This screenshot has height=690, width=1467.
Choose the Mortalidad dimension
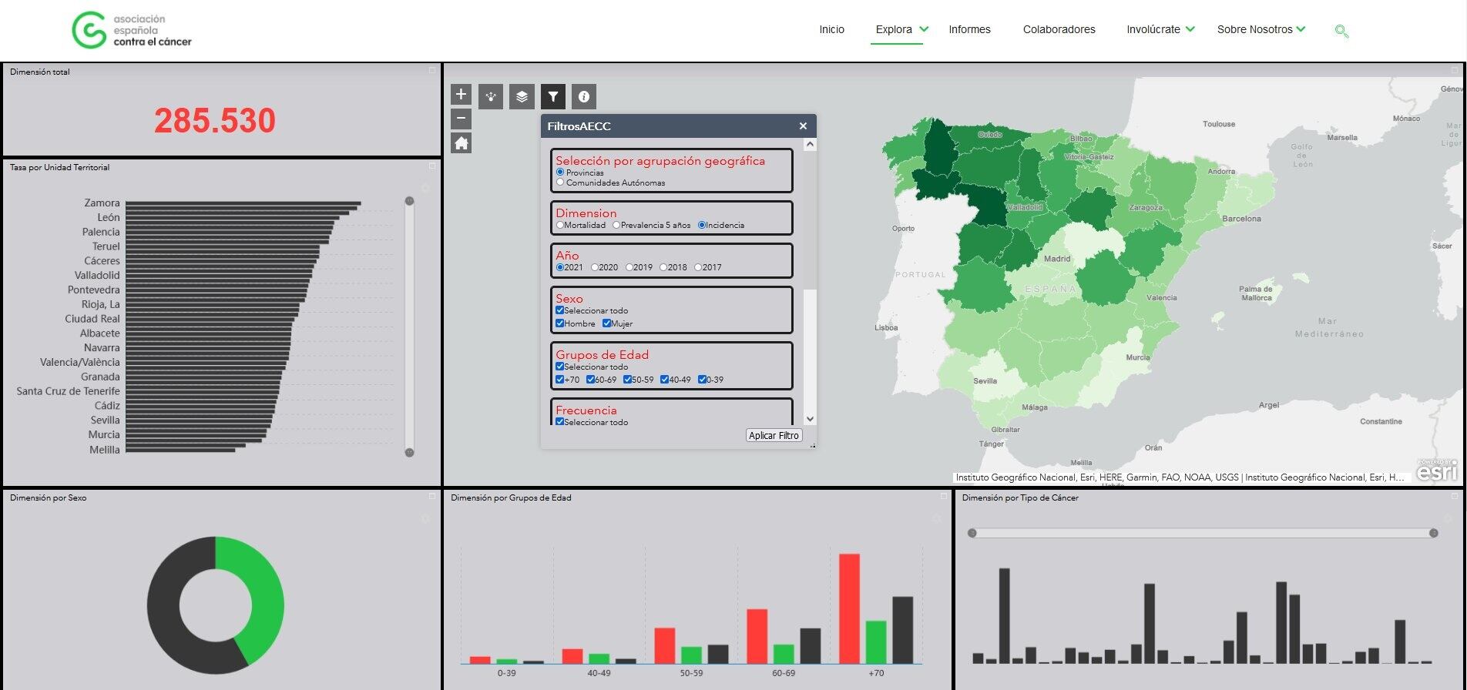click(x=560, y=226)
